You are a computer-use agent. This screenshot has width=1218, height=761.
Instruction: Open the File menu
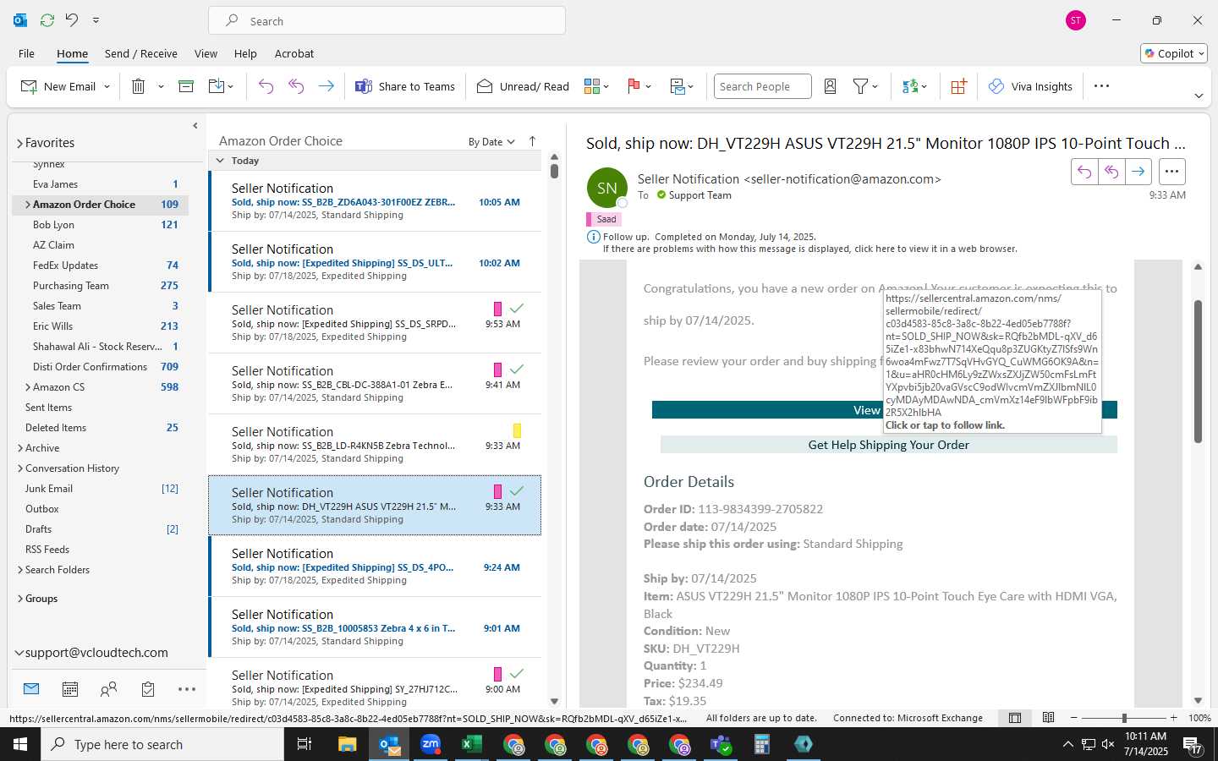(26, 53)
